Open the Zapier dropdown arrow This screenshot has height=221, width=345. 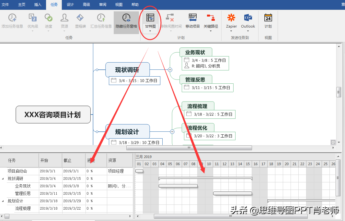[231, 31]
